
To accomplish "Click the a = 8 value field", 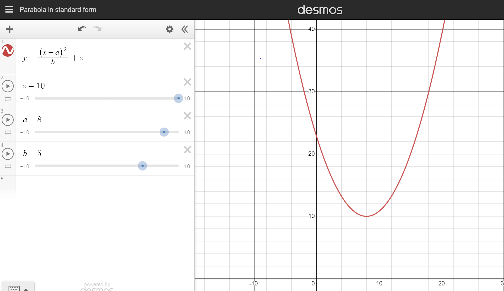I will 32,120.
